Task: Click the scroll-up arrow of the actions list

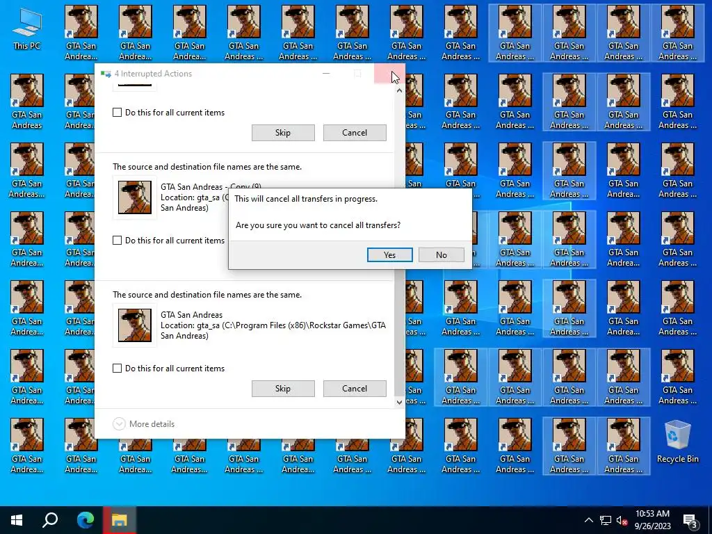Action: tap(399, 90)
